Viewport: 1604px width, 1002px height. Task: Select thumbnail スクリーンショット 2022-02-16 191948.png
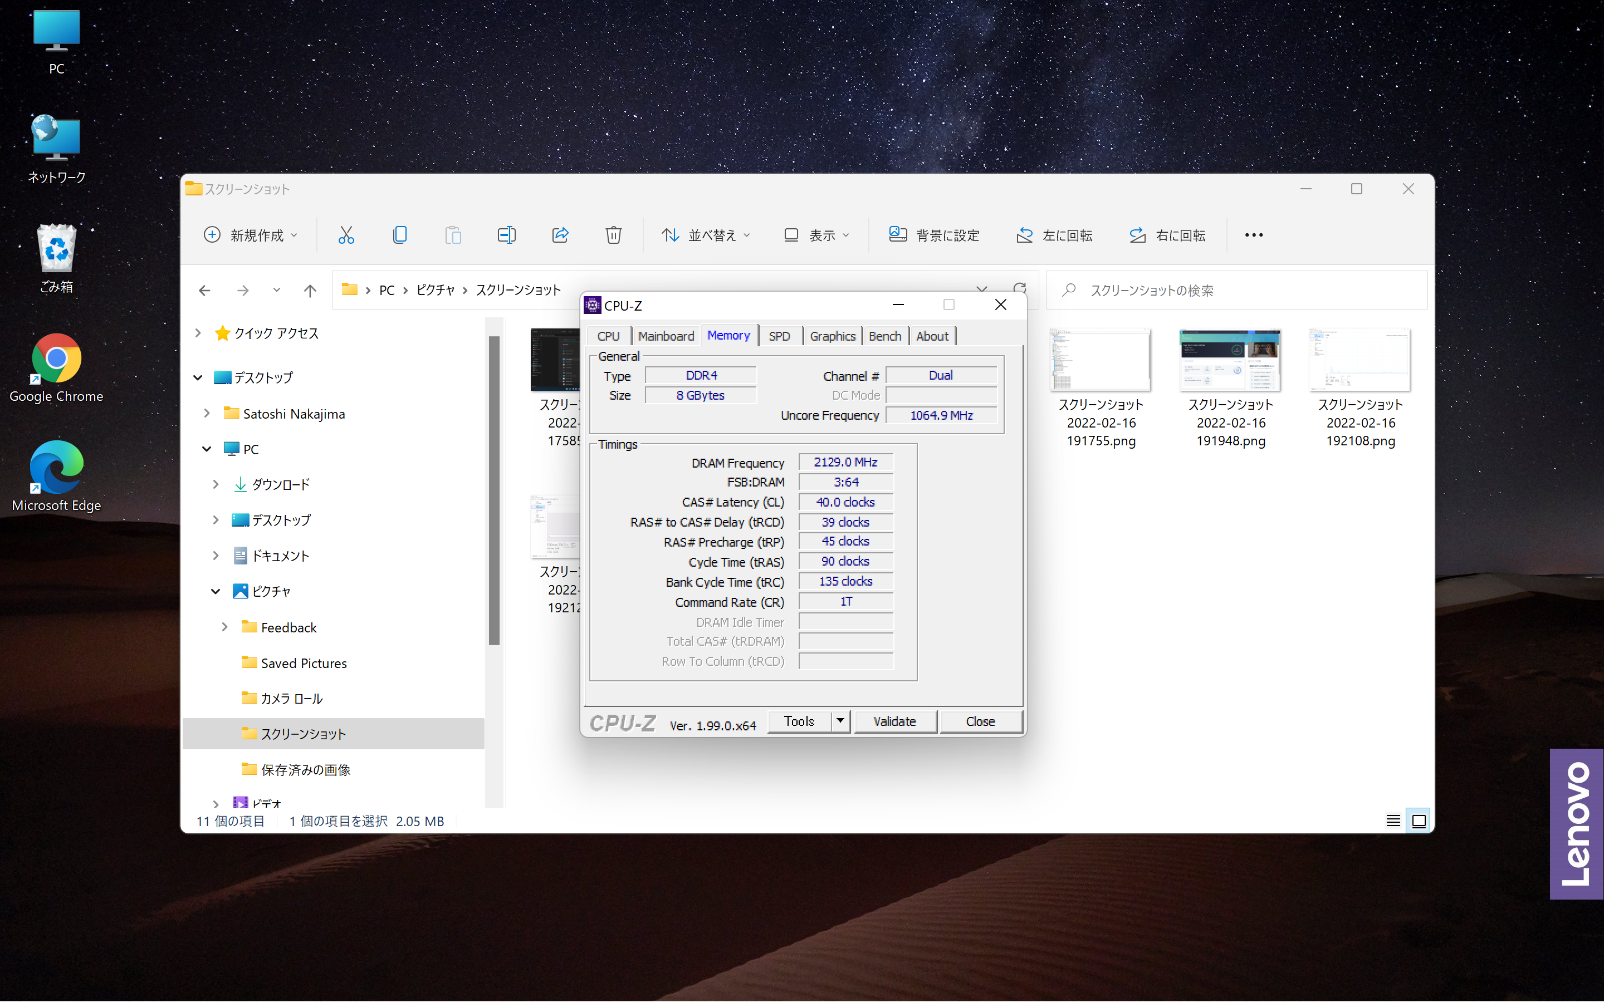pos(1230,389)
